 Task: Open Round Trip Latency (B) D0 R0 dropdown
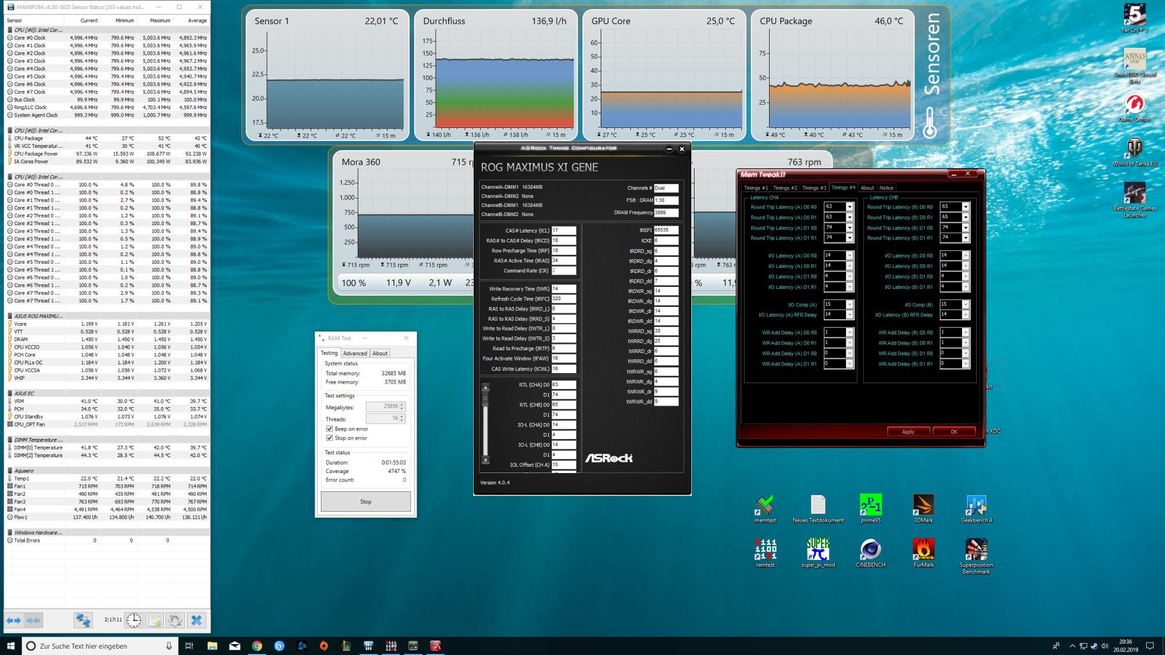[x=965, y=207]
